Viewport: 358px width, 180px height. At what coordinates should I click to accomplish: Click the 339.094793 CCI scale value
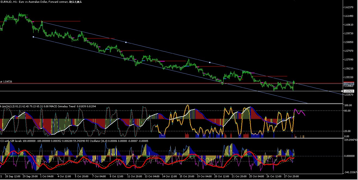click(x=351, y=140)
